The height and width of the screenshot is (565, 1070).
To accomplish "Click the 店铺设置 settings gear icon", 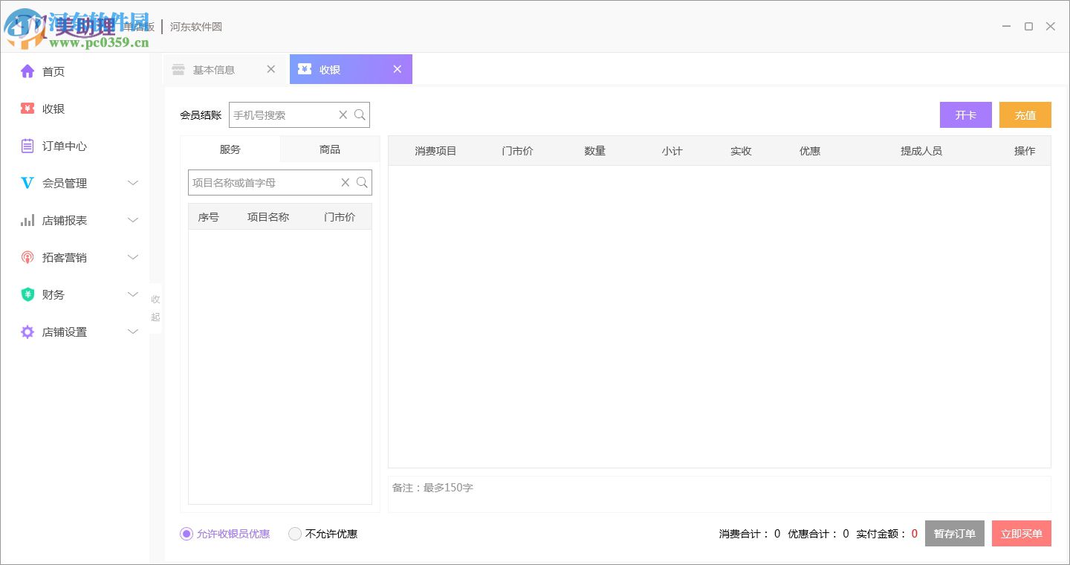I will (x=27, y=332).
